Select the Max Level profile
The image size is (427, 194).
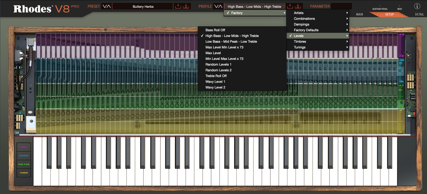242,53
